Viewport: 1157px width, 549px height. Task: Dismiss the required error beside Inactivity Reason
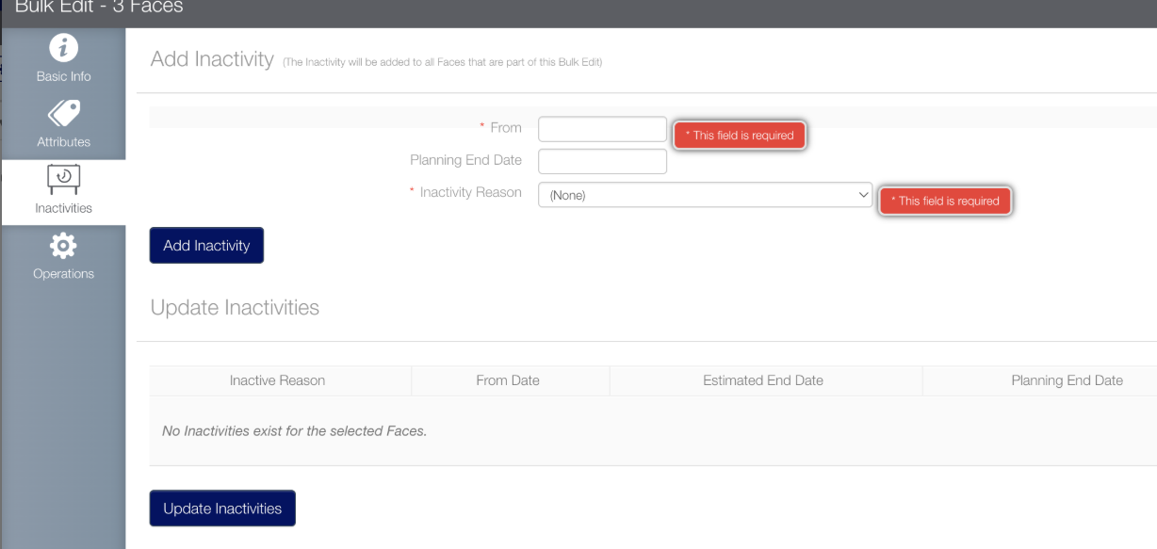coord(945,201)
